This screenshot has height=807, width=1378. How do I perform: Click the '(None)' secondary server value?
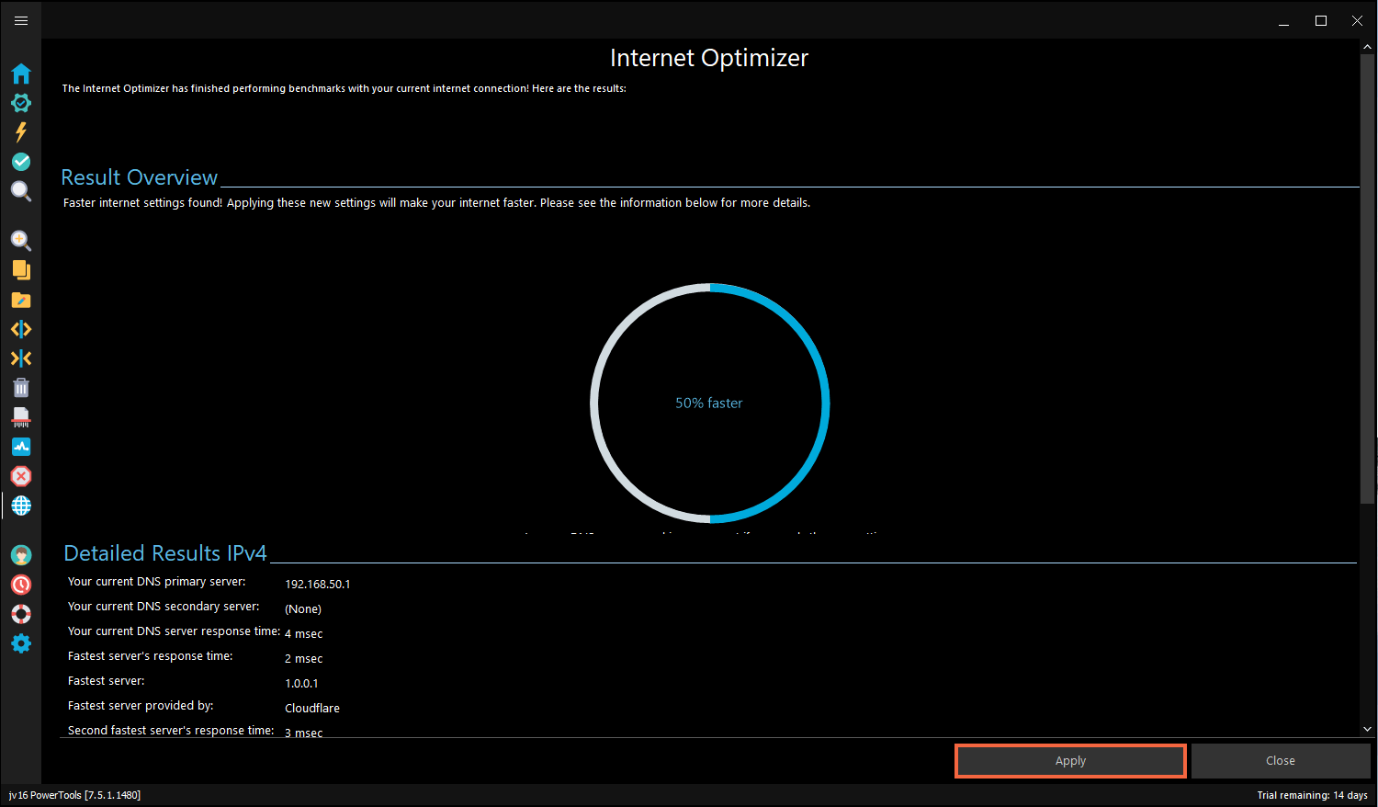303,609
